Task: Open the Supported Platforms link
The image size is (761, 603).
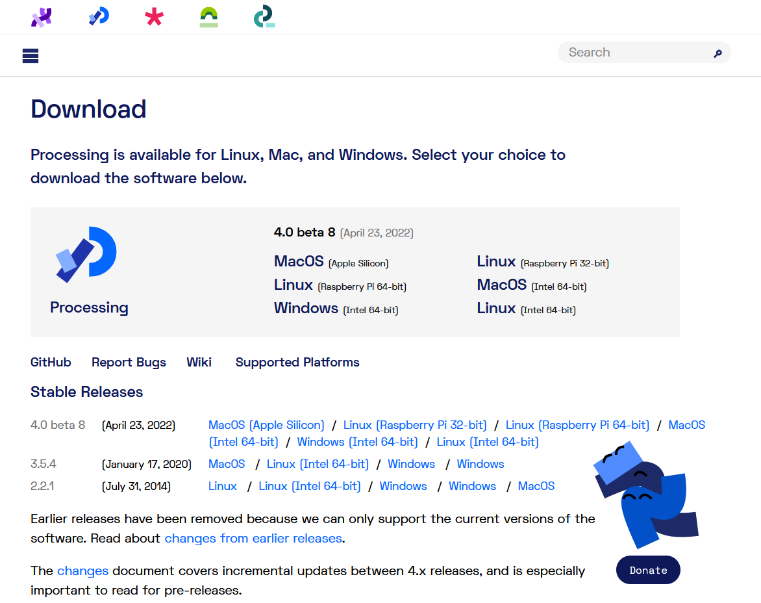Action: pyautogui.click(x=297, y=362)
